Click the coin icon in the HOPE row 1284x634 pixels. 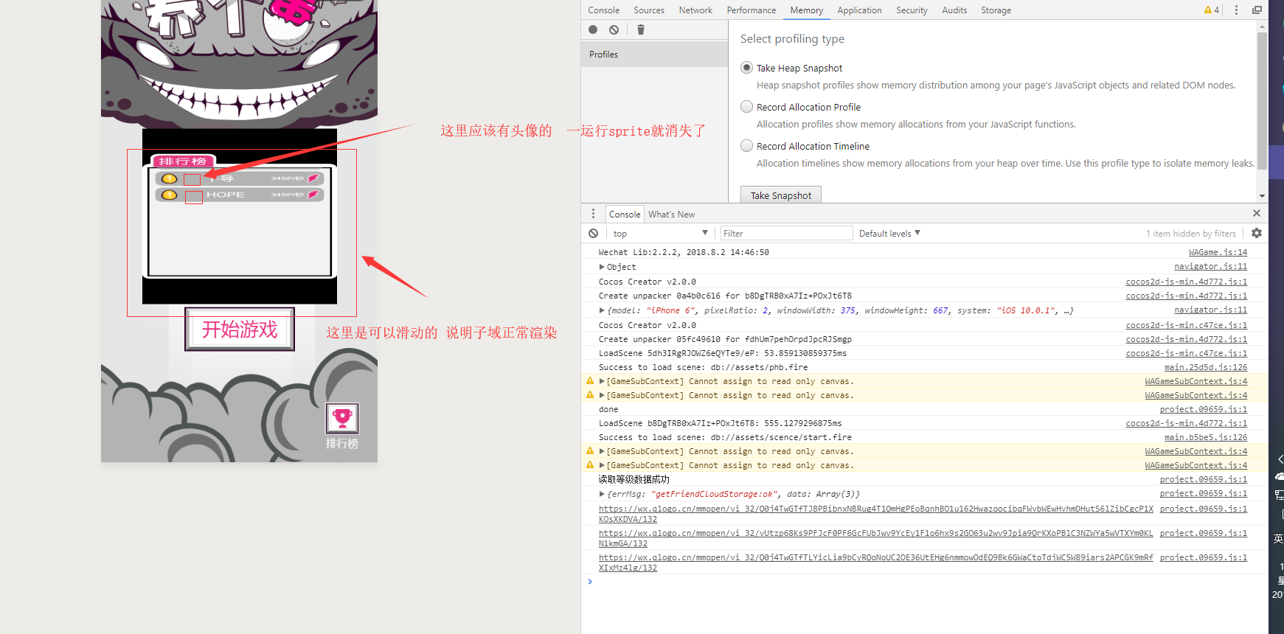170,195
